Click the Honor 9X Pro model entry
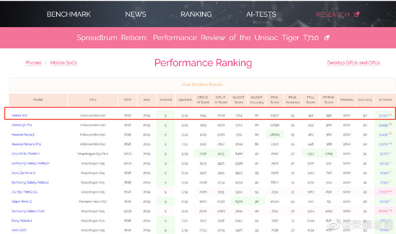Viewport: 396px width, 234px height. coord(22,125)
